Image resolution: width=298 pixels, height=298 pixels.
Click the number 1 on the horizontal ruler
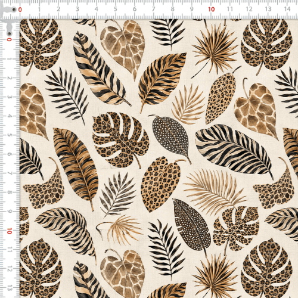pos(39,9)
